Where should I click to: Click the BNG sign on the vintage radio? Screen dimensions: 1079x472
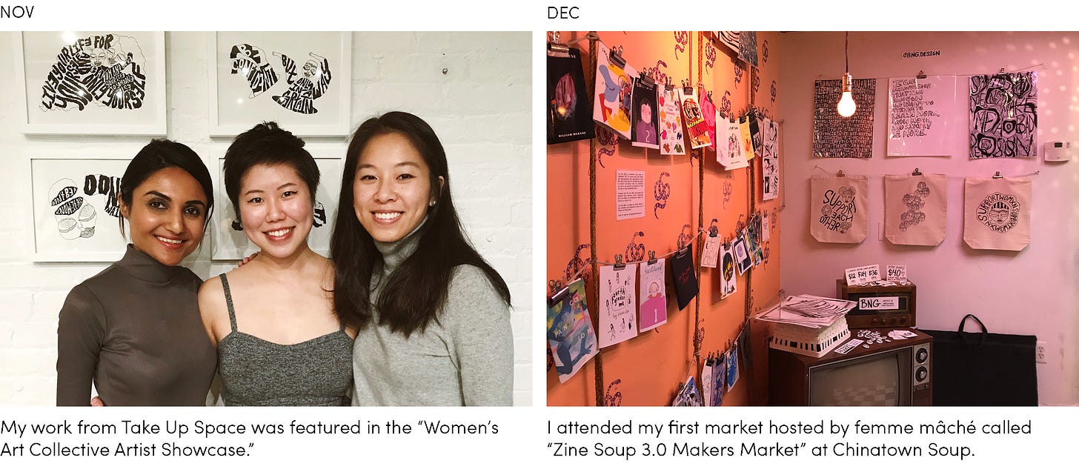tap(877, 303)
